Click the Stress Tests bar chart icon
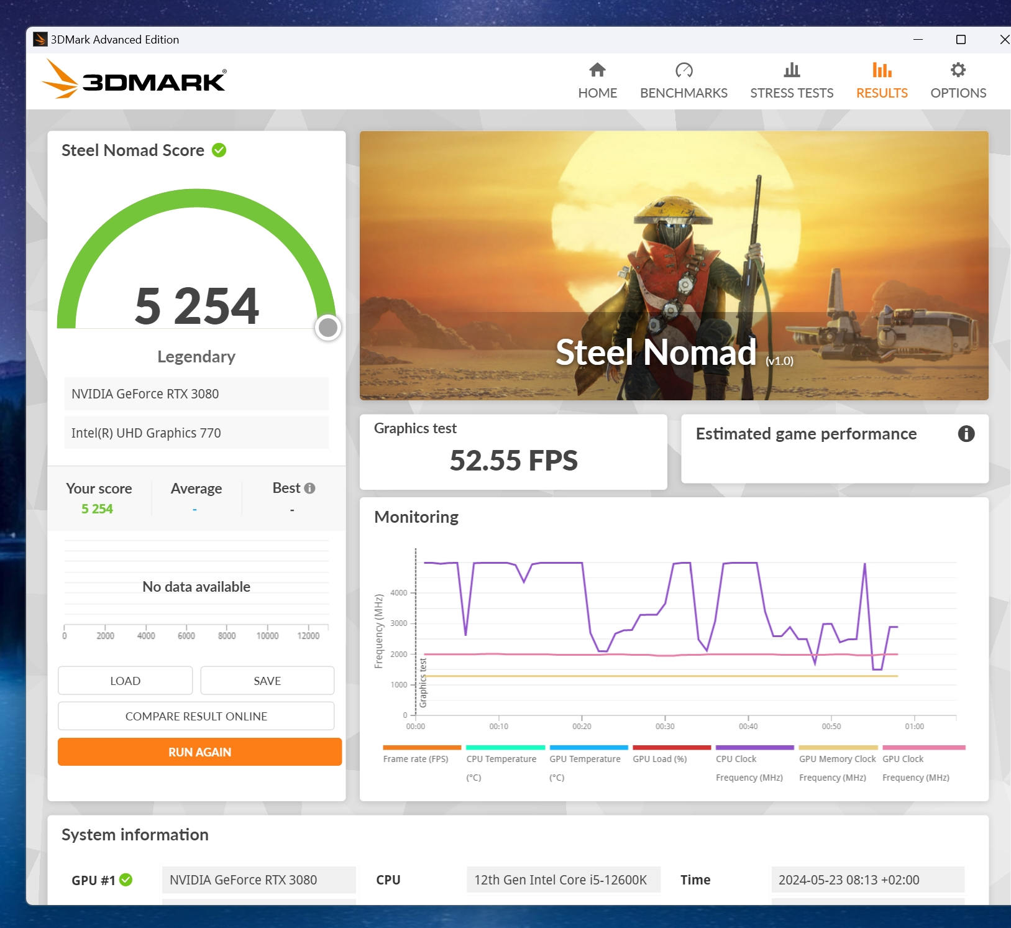This screenshot has height=928, width=1011. [791, 70]
